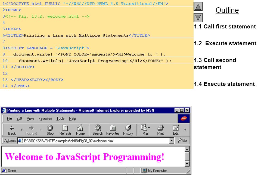Click the Go button next to the address bar
This screenshot has height=195, width=261.
tap(182, 141)
